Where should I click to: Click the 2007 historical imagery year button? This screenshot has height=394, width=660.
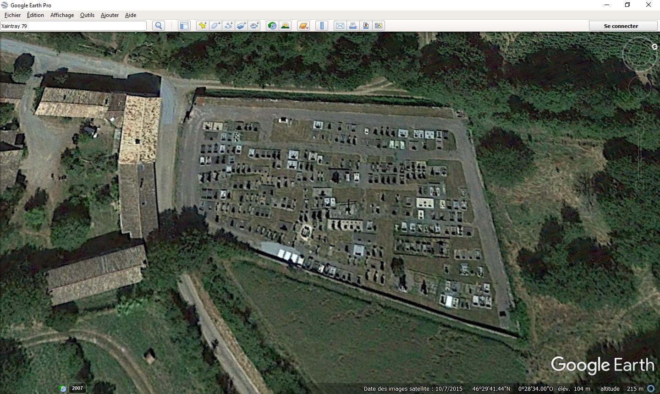pos(77,388)
